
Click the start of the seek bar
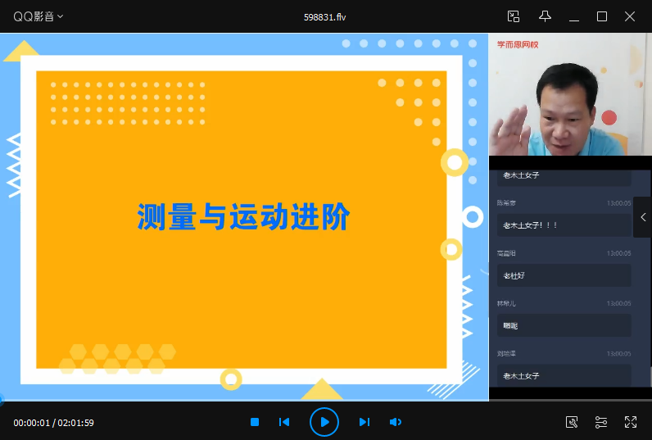click(2, 400)
